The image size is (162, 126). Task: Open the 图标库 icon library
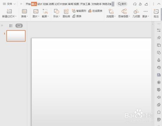[66, 13]
